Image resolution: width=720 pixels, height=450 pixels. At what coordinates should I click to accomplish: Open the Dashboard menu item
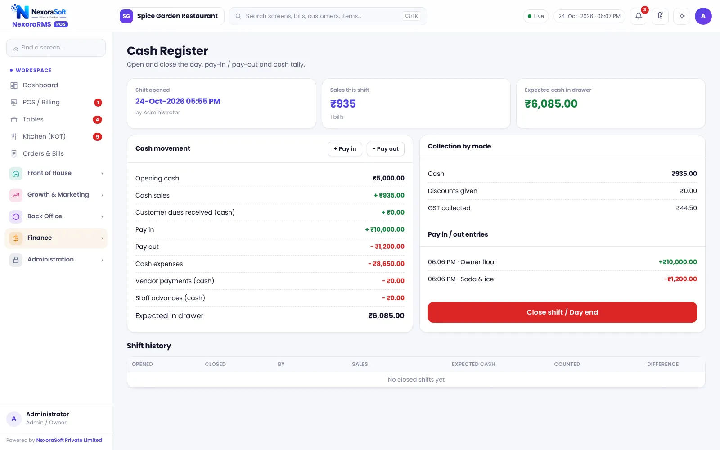tap(56, 85)
